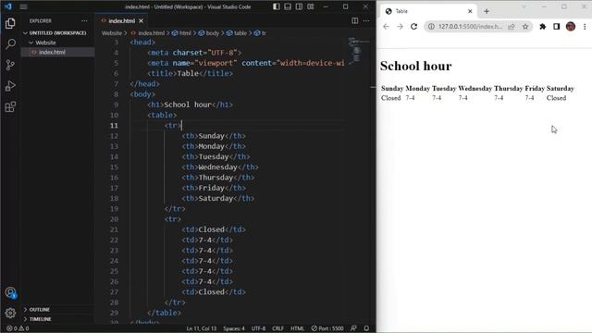Click the title Table code line
The height and width of the screenshot is (333, 592).
pos(190,73)
